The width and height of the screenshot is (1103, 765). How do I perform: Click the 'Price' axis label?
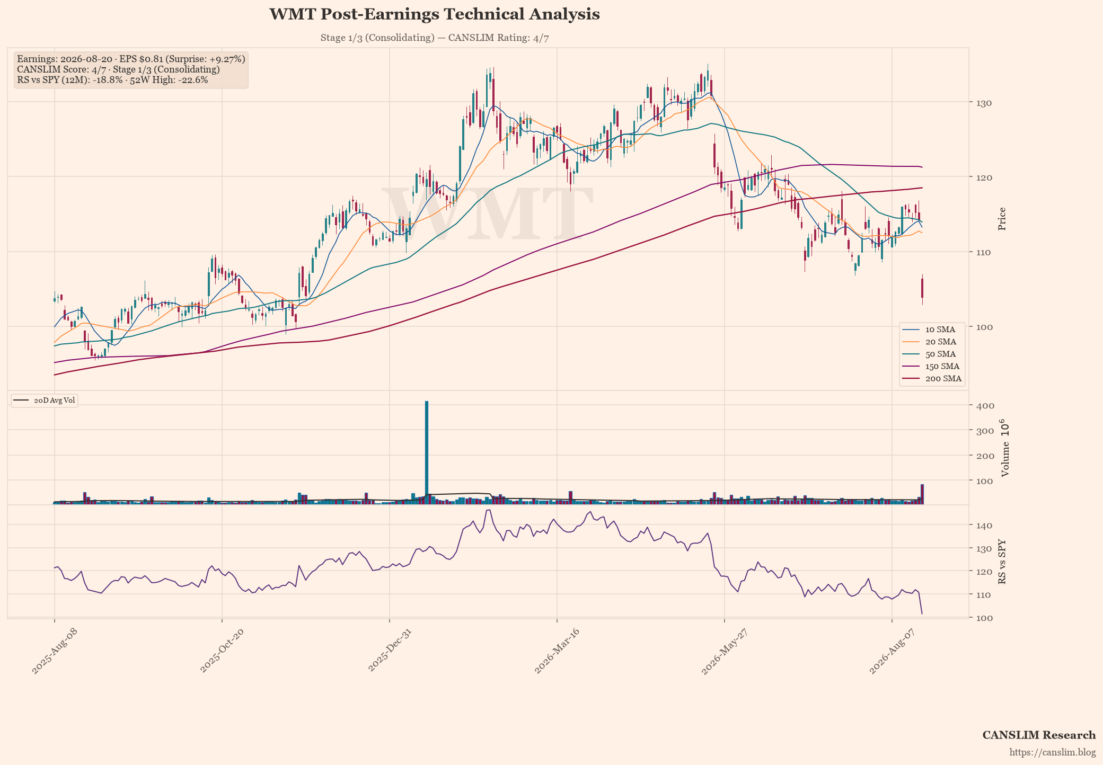1002,219
